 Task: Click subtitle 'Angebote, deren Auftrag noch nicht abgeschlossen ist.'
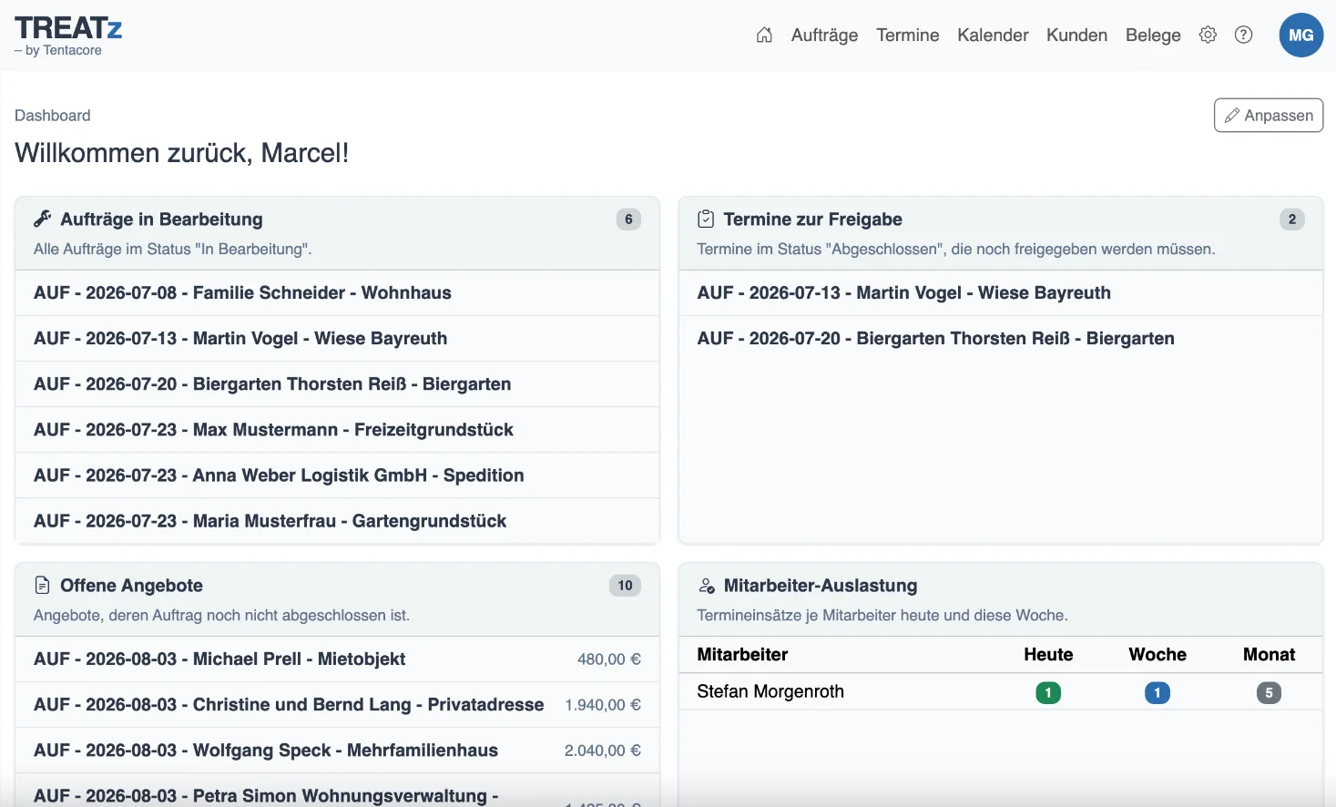[x=221, y=615]
